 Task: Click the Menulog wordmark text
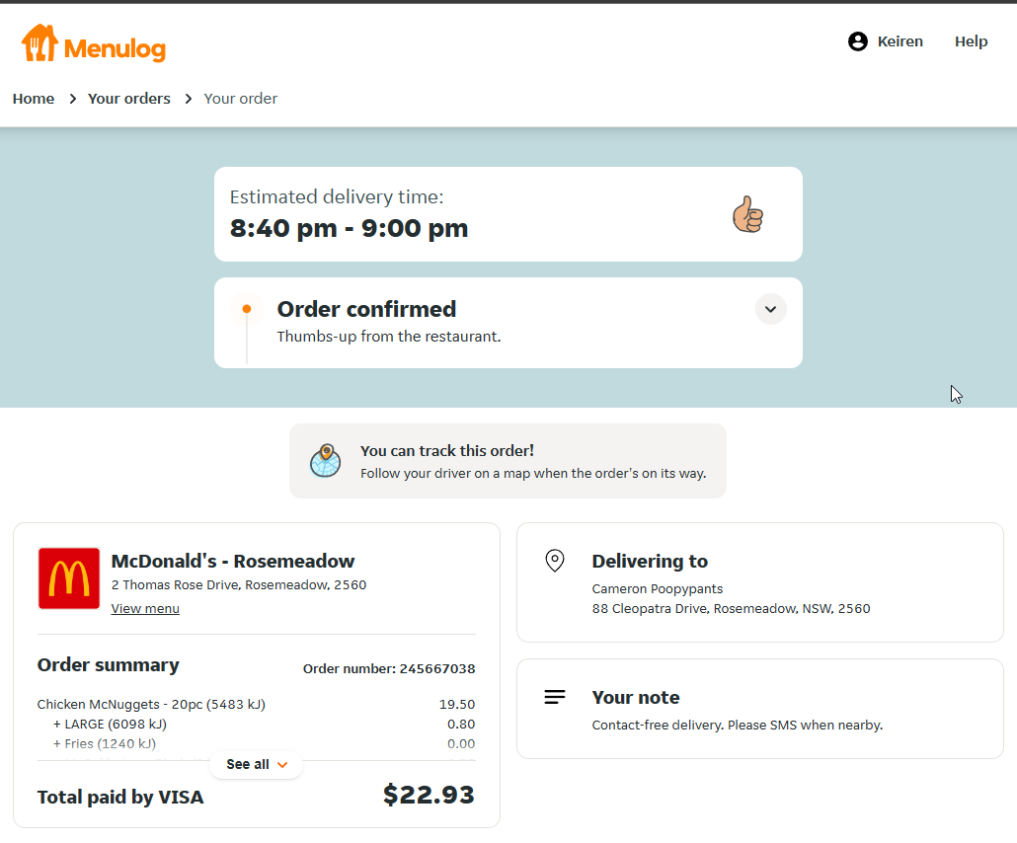(115, 48)
